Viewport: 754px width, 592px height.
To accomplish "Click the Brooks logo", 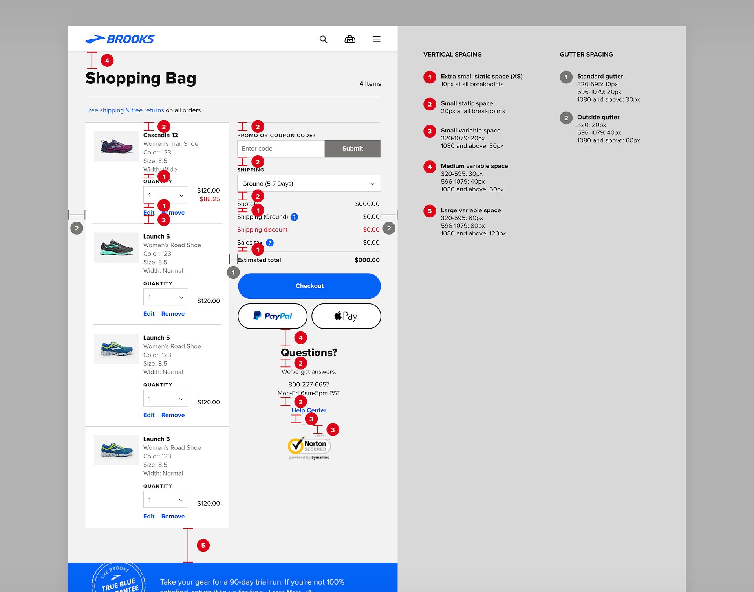I will (x=120, y=39).
